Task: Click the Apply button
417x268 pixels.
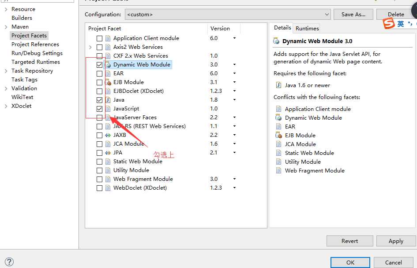Action: pos(396,241)
